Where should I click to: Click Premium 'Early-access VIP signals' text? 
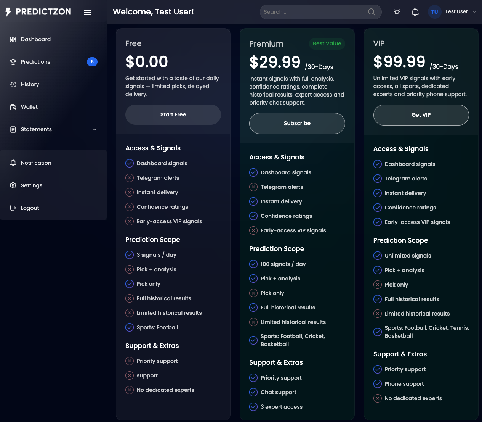pyautogui.click(x=293, y=230)
